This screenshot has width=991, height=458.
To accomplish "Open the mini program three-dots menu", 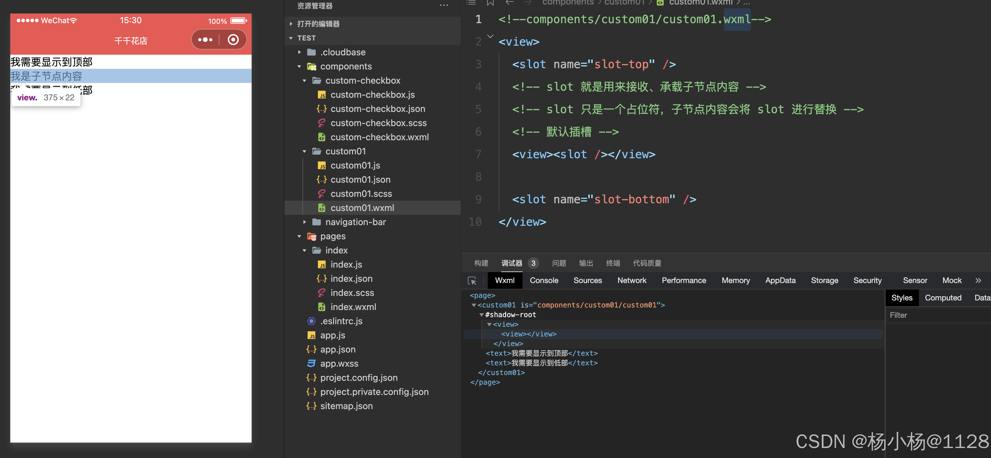I will 205,40.
